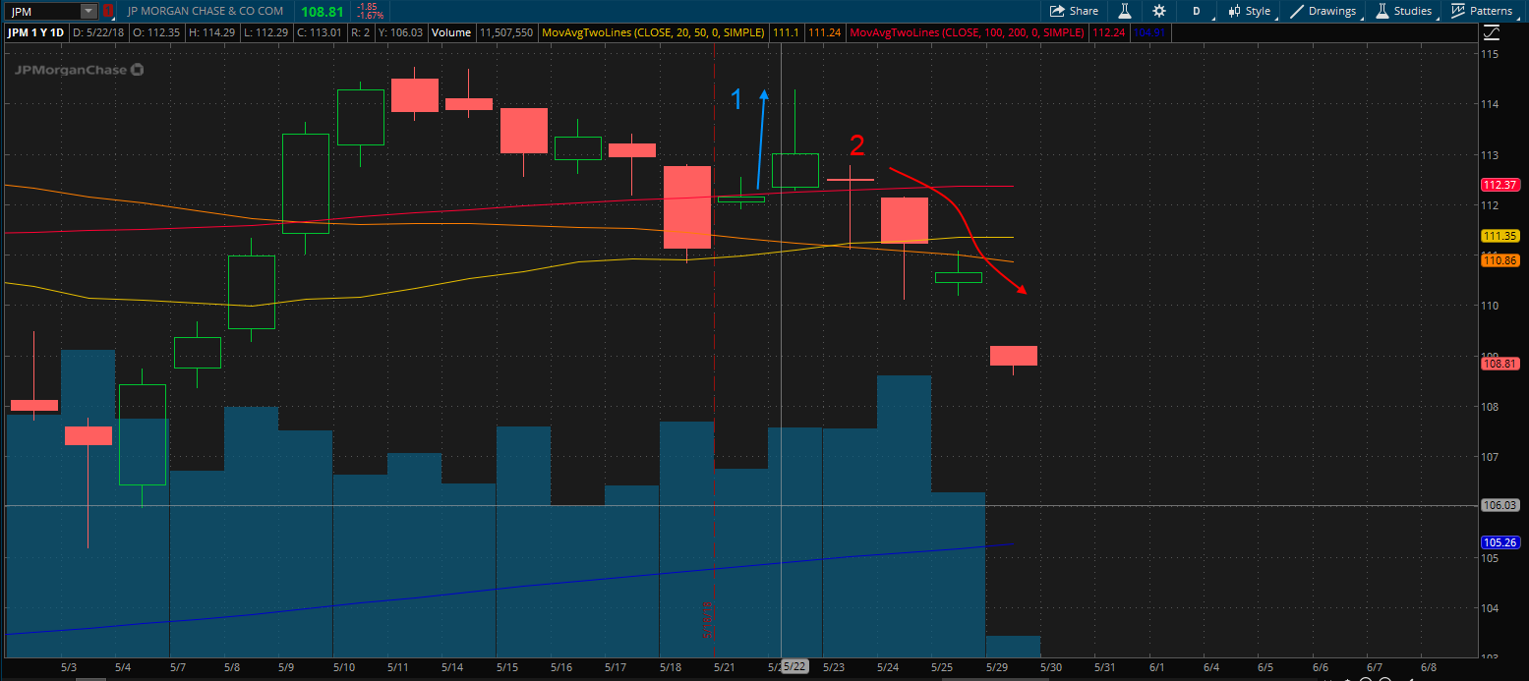
Task: Click the red linked-color number 1 icon
Action: 108,11
